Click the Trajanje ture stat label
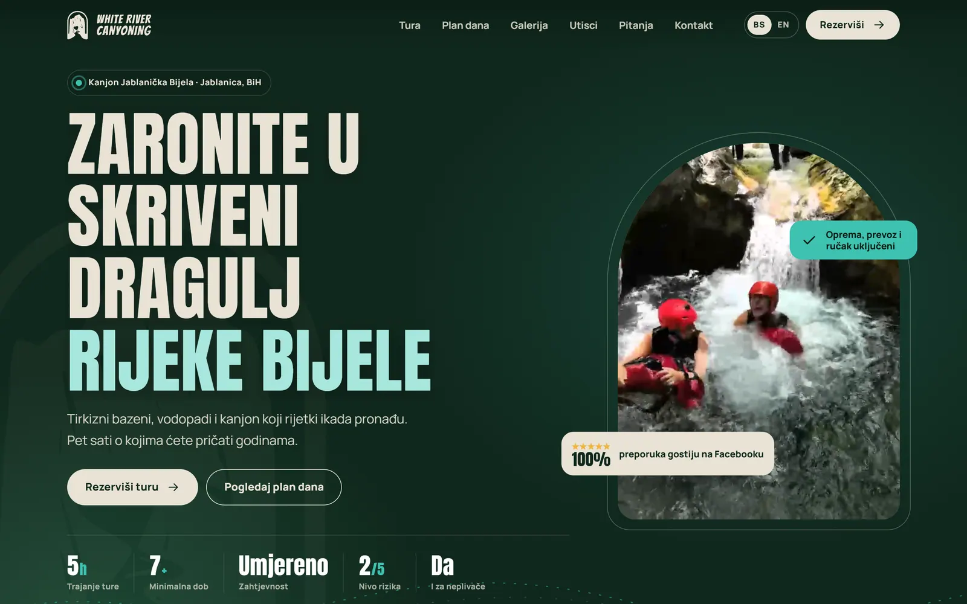The image size is (967, 604). click(93, 586)
